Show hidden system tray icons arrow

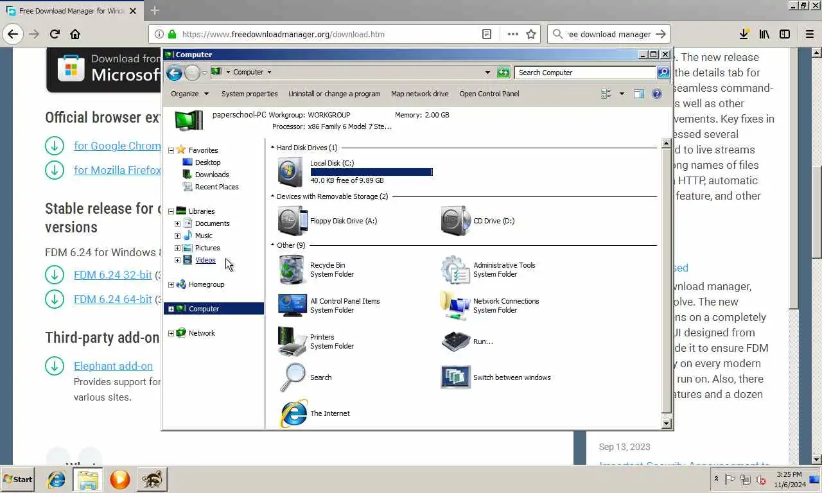[716, 479]
